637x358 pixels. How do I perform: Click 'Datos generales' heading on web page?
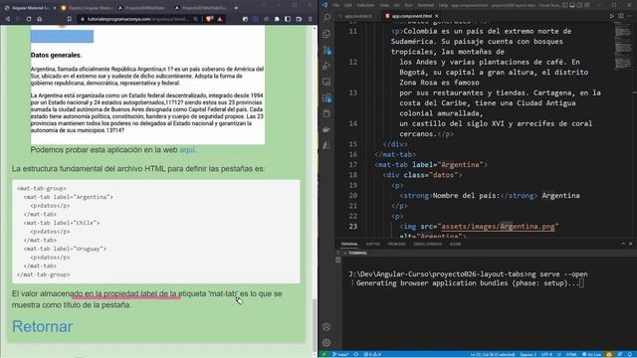tap(56, 55)
